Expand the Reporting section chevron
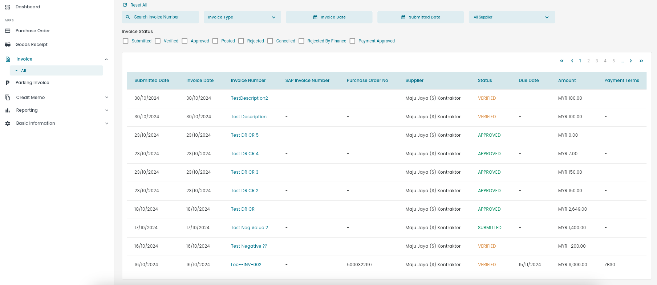 click(106, 110)
